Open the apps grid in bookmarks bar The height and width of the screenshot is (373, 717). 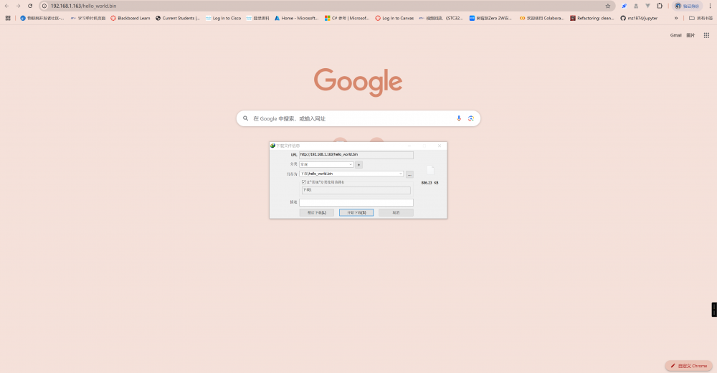click(8, 19)
